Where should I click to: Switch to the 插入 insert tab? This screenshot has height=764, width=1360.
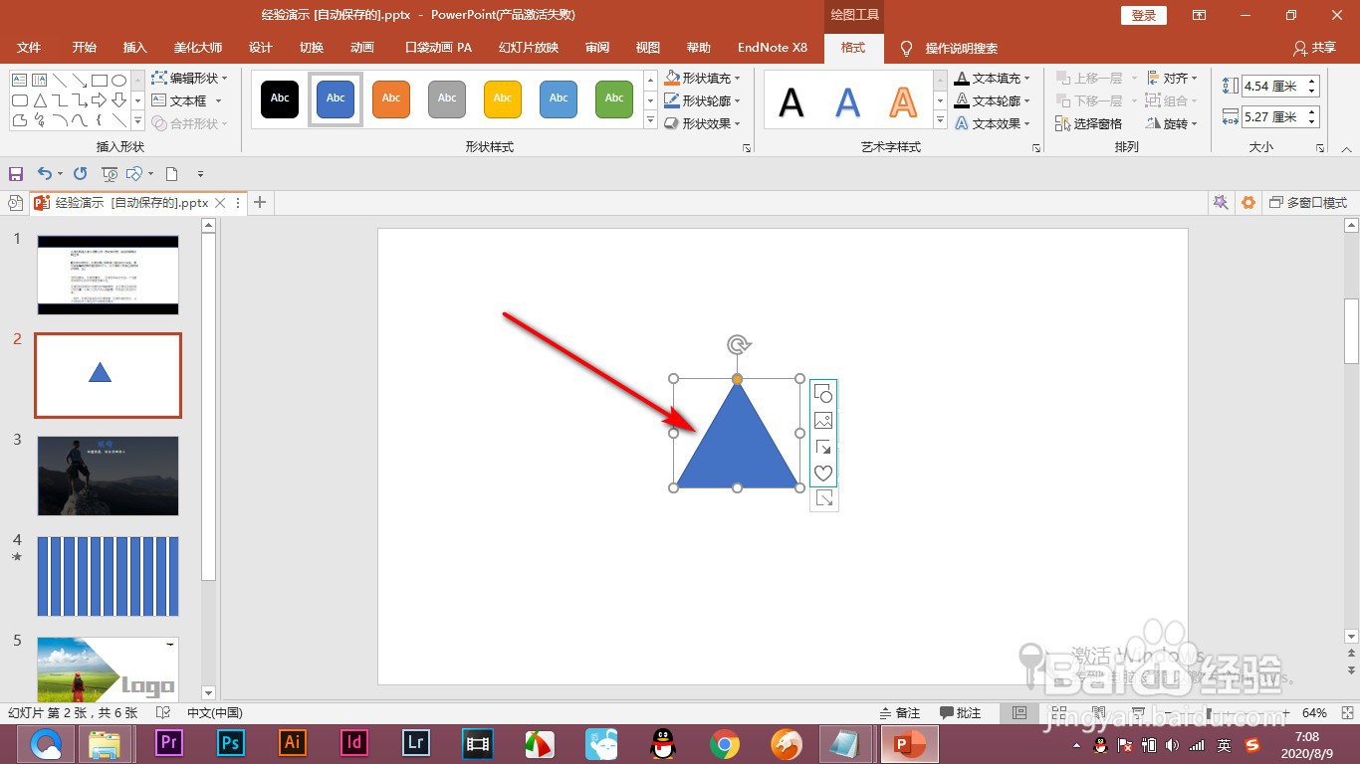pos(134,48)
